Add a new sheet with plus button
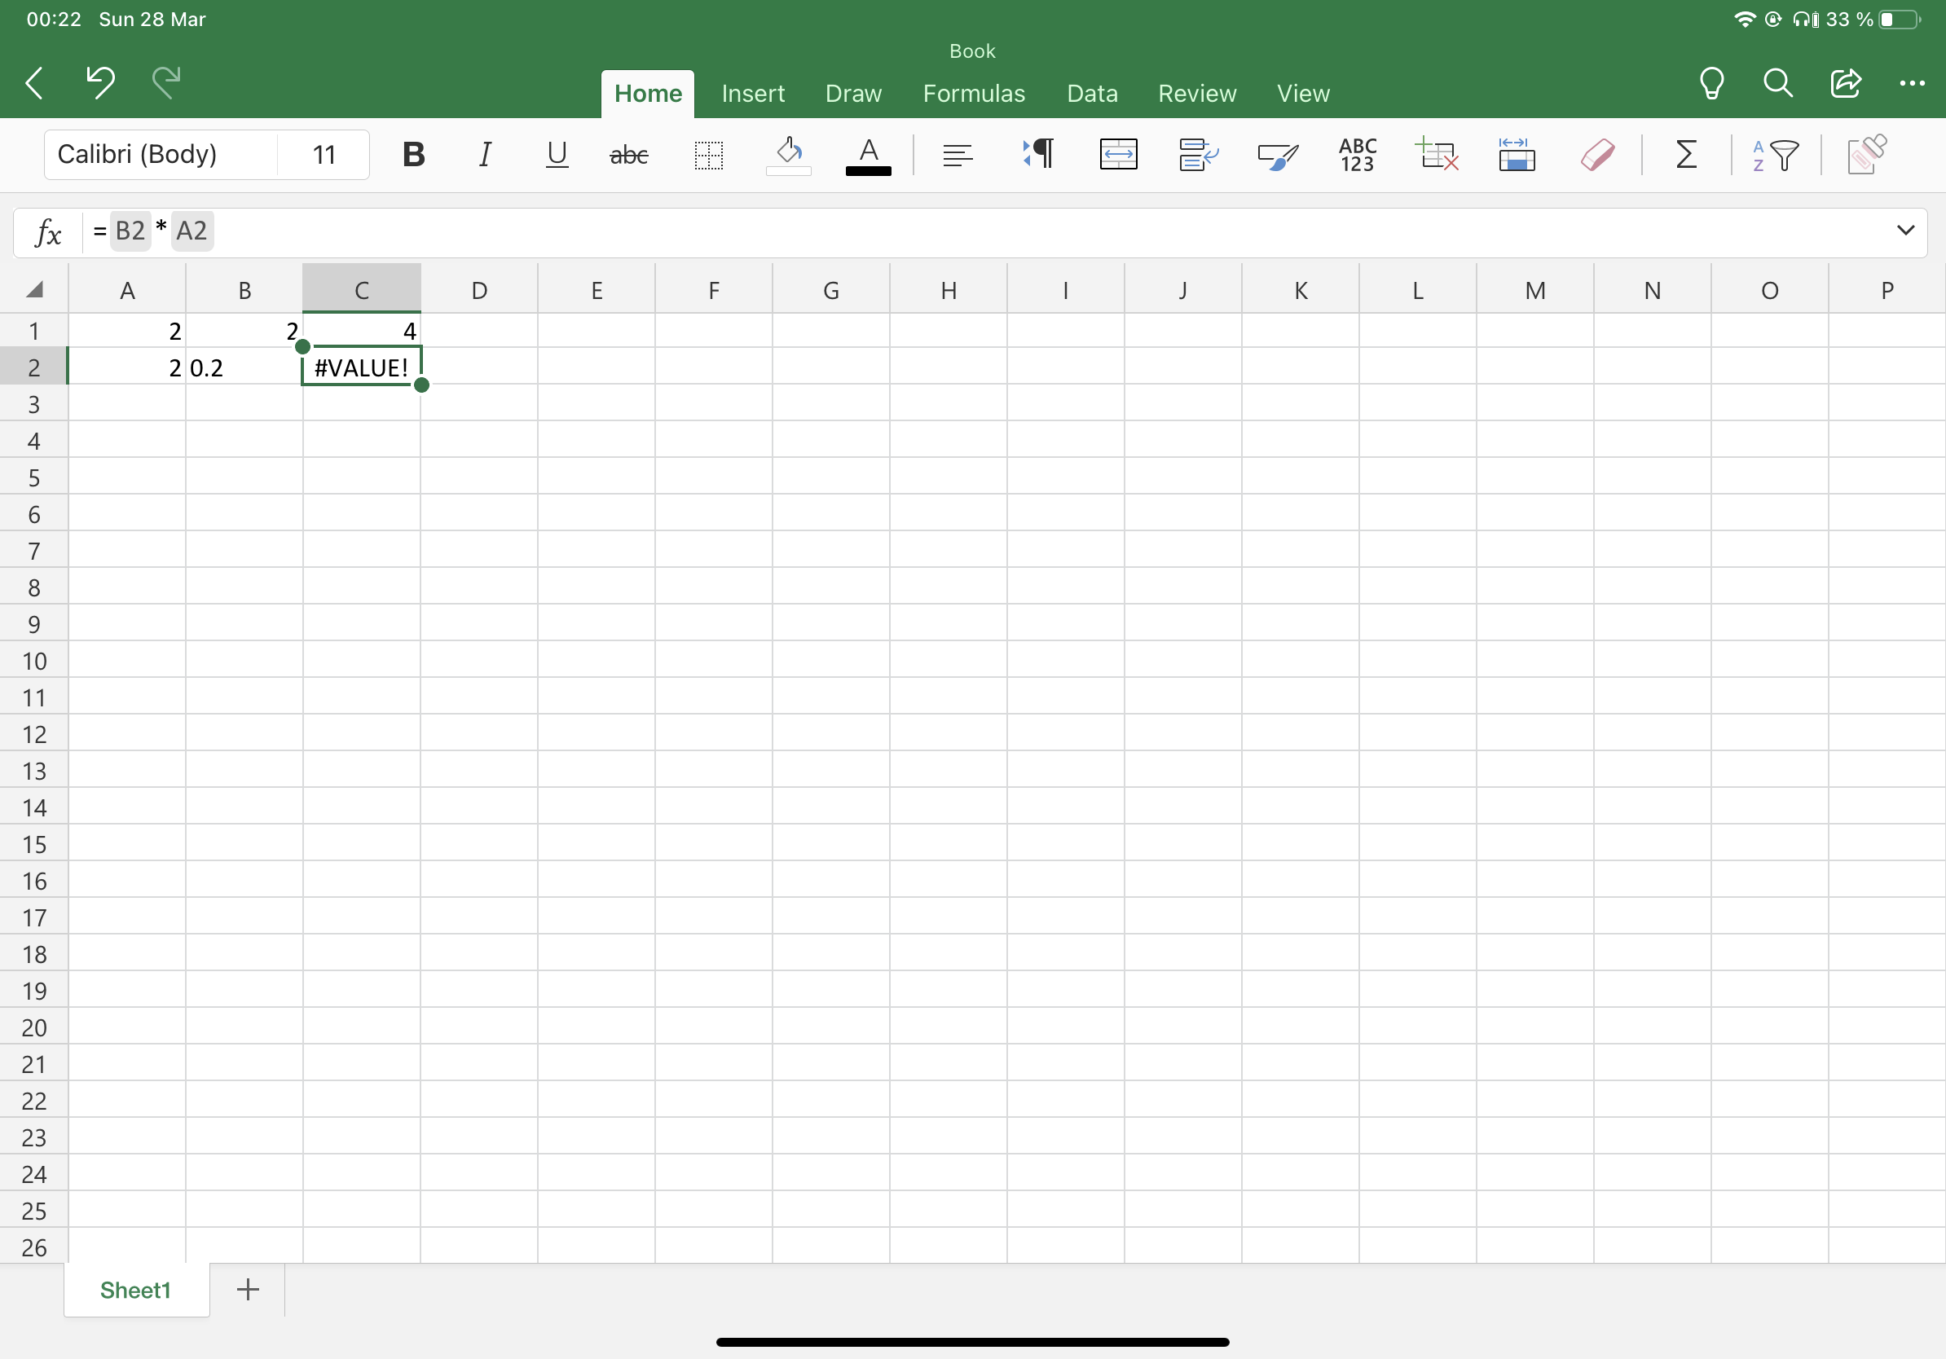 click(x=248, y=1290)
